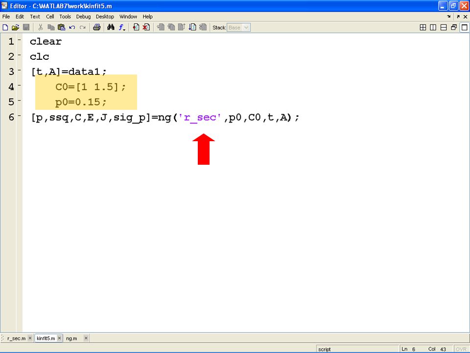The image size is (470, 353).
Task: Click the 'Col 43' status entry
Action: (x=437, y=349)
